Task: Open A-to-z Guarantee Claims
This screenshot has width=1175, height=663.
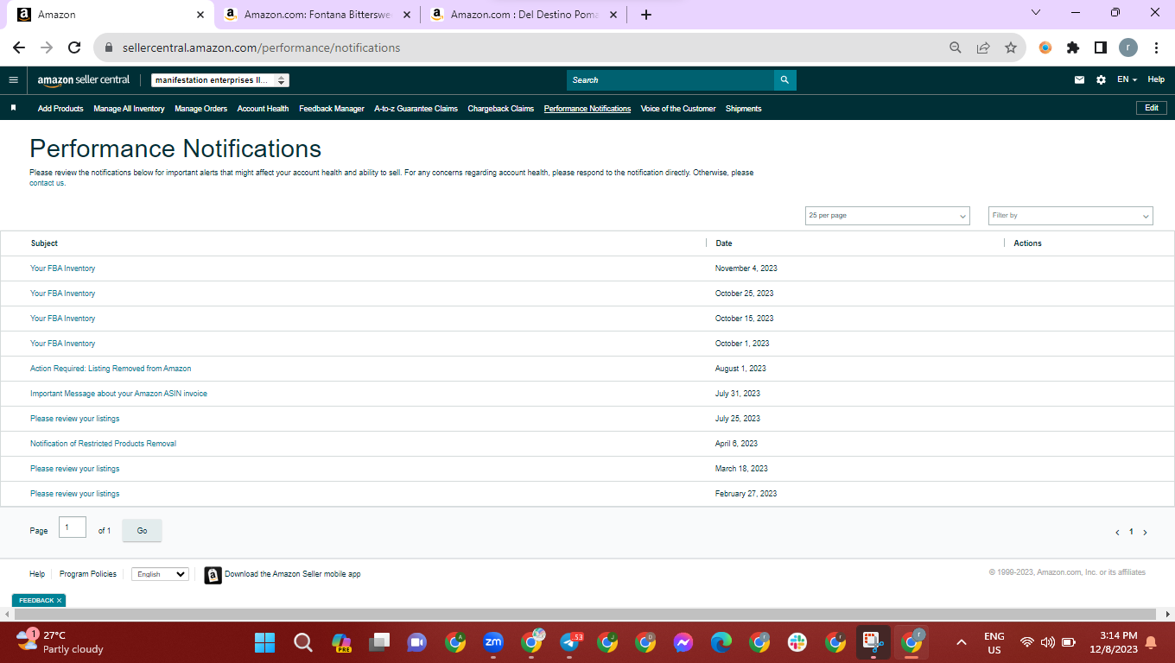Action: [x=416, y=109]
